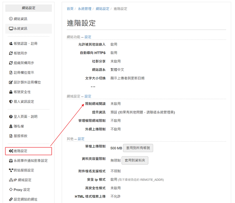Open 設定 link for 網站功能 section
The width and height of the screenshot is (235, 203).
88,37
